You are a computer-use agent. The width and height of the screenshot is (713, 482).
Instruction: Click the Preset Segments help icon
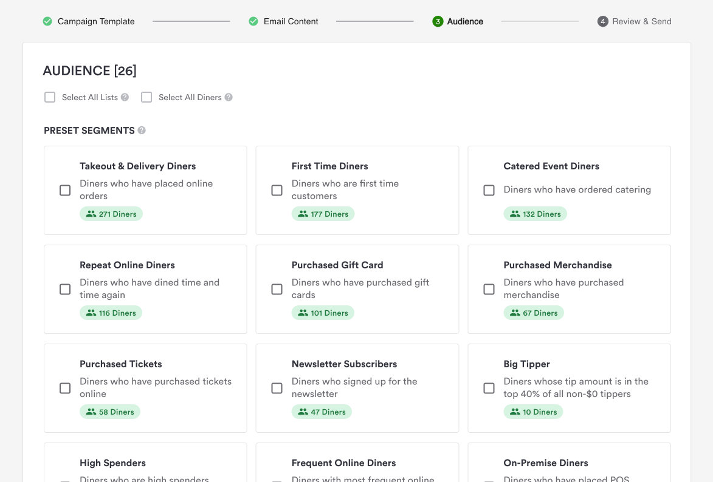pyautogui.click(x=142, y=131)
